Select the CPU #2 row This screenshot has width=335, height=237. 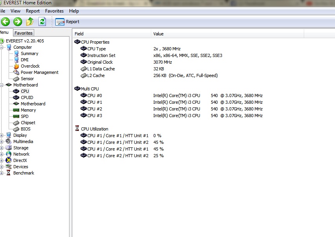tap(171, 109)
